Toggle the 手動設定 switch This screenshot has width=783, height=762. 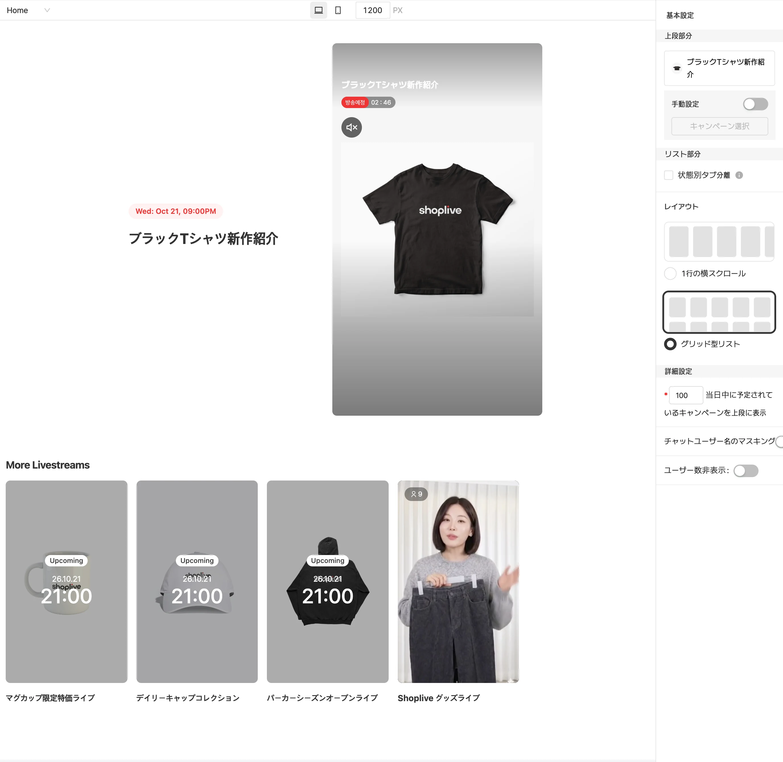pyautogui.click(x=755, y=104)
